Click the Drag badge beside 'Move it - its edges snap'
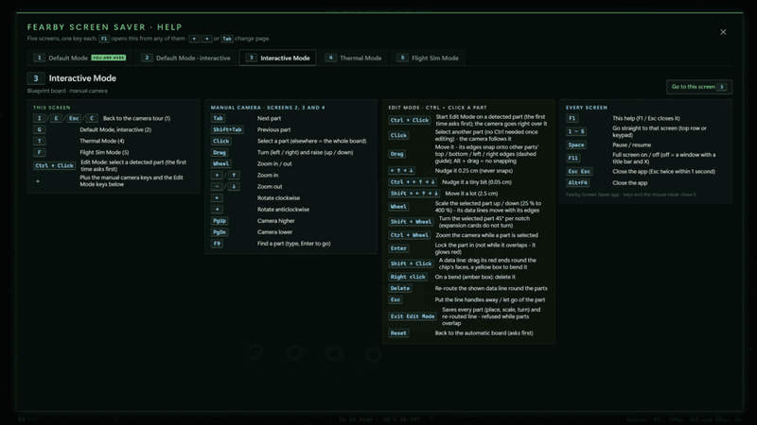The height and width of the screenshot is (425, 757). click(396, 154)
